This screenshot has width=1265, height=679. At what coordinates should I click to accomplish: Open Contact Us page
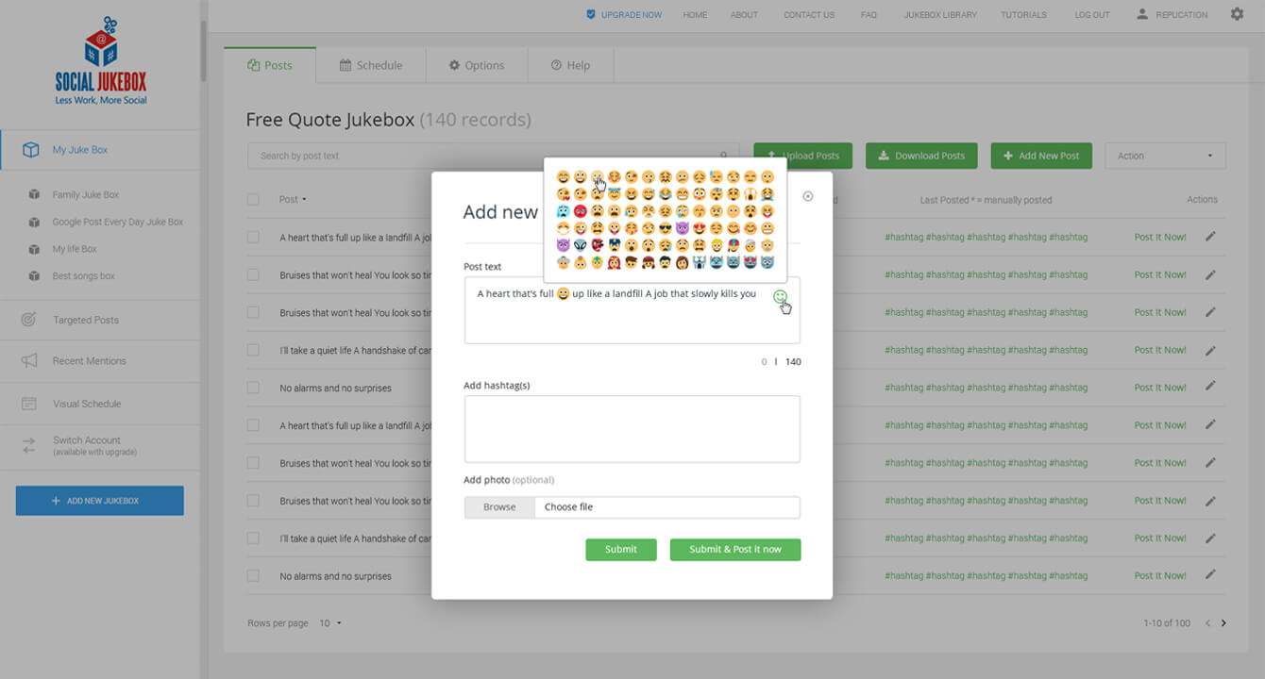pyautogui.click(x=809, y=15)
